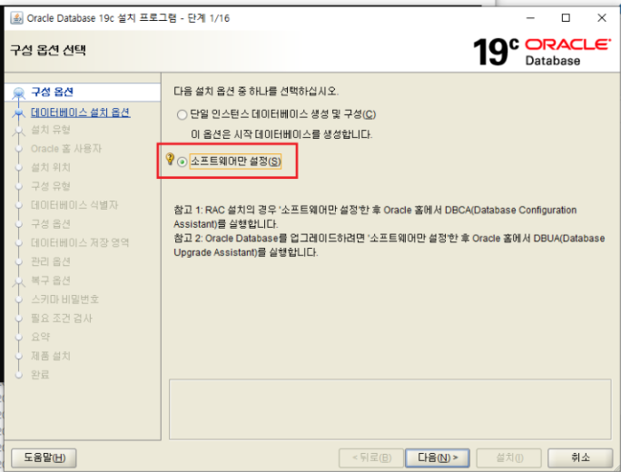
Task: Click the 복구 옵션 step branch icon
Action: [x=19, y=281]
